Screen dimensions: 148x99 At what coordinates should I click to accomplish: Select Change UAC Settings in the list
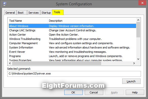coord(72,30)
